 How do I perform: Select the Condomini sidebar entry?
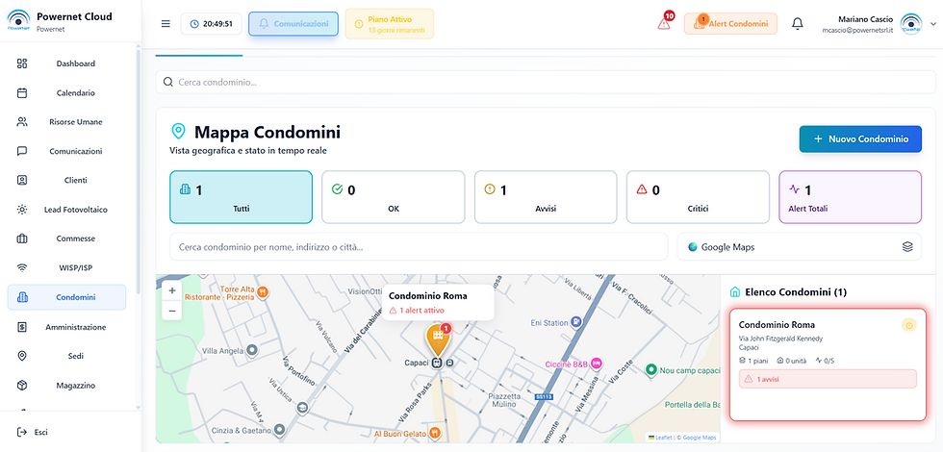(66, 297)
